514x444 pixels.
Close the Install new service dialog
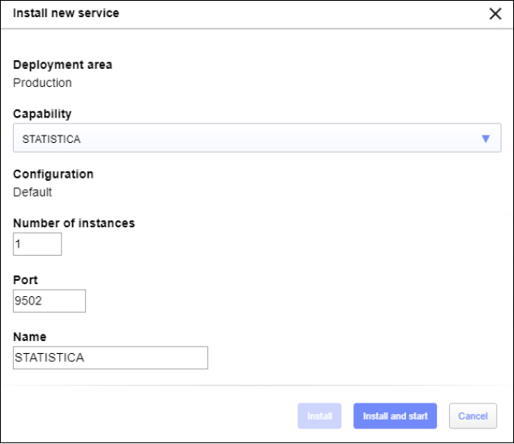click(495, 14)
